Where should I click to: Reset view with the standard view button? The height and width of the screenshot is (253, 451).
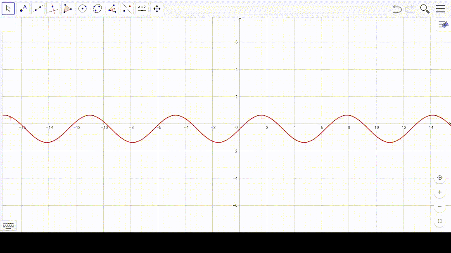pyautogui.click(x=439, y=178)
